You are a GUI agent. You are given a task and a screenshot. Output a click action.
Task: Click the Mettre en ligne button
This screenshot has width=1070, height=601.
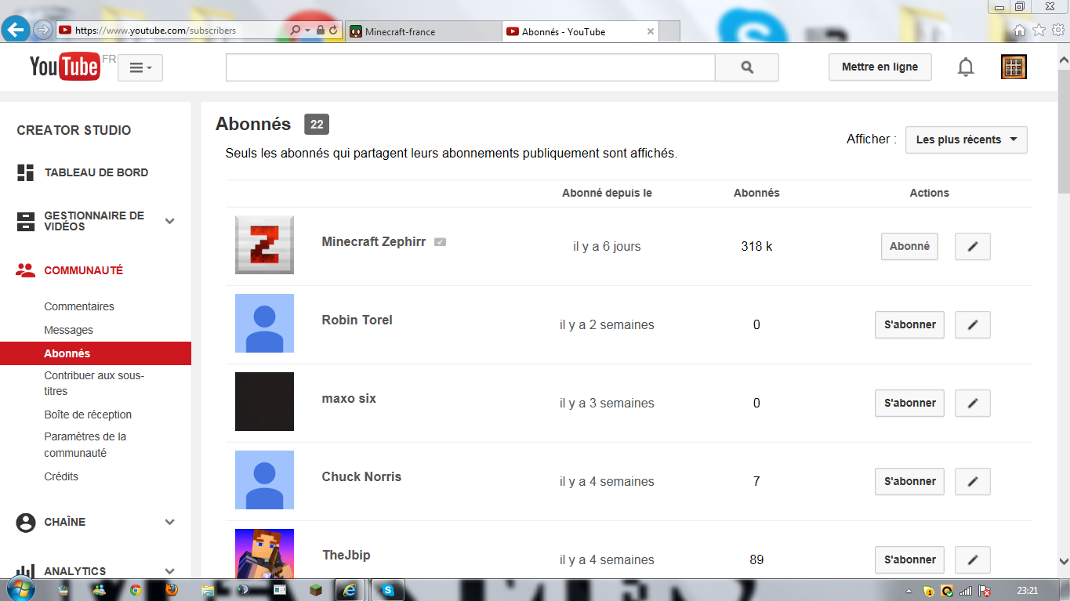pyautogui.click(x=880, y=67)
